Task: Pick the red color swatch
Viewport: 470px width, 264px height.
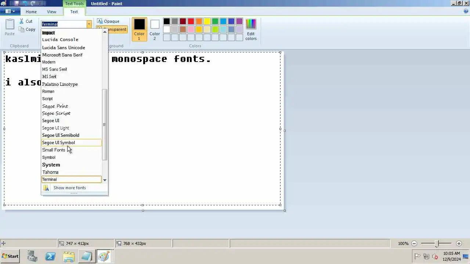Action: tap(191, 21)
